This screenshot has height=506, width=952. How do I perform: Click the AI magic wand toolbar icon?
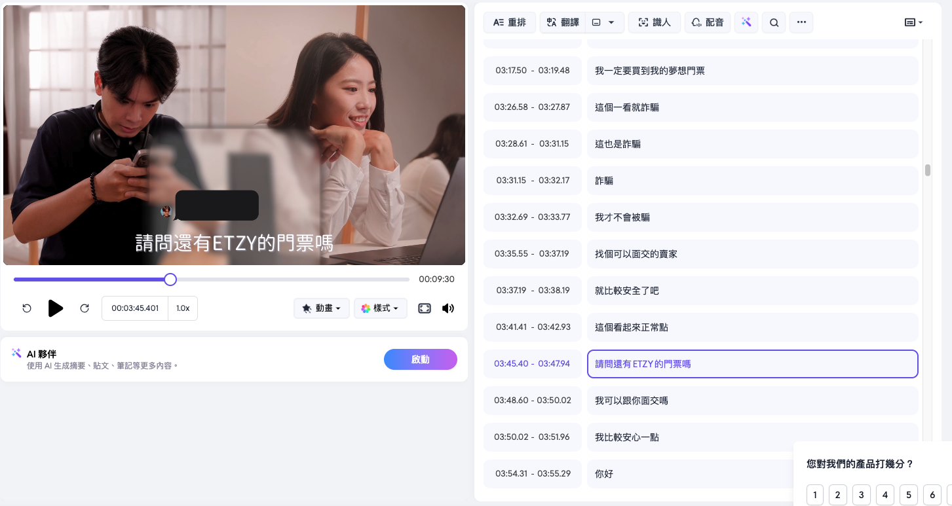[x=746, y=23]
